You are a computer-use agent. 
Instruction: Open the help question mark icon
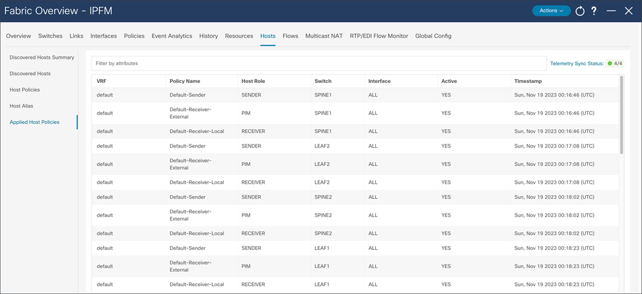594,11
